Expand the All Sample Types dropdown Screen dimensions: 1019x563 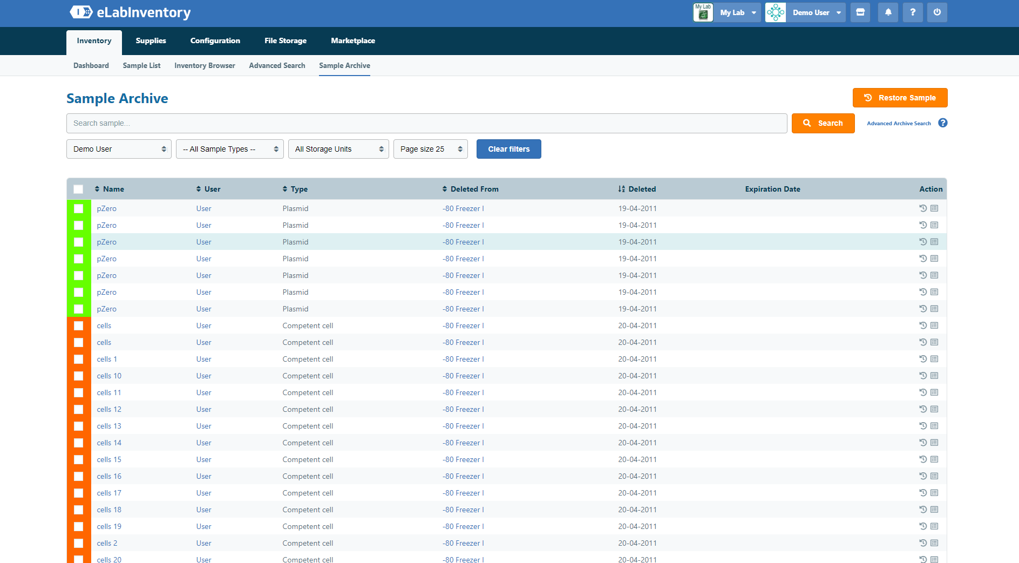230,149
